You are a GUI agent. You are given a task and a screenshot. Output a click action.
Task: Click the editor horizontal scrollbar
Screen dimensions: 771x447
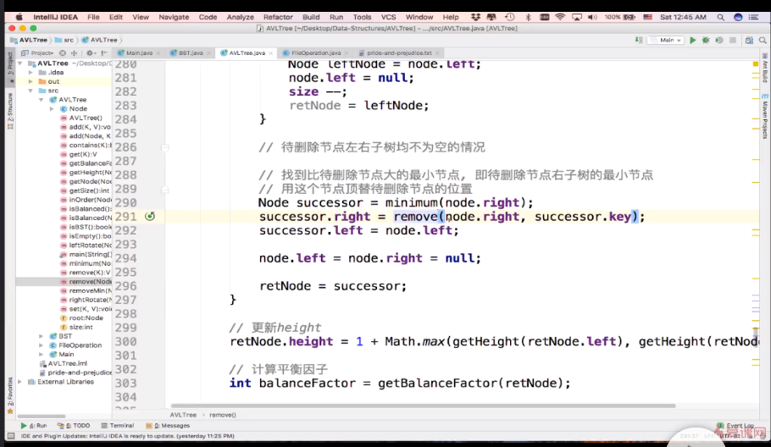click(x=423, y=406)
